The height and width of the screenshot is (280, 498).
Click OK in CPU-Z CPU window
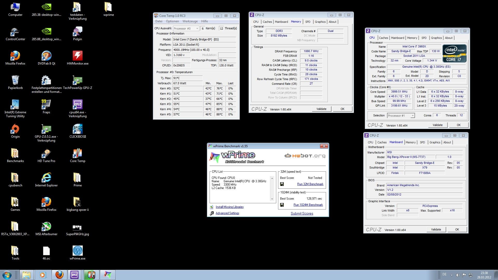[459, 125]
